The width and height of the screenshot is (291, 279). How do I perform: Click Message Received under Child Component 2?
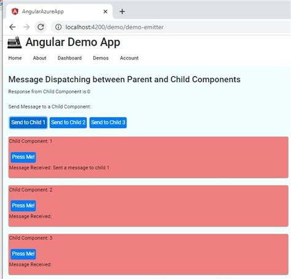(30, 216)
